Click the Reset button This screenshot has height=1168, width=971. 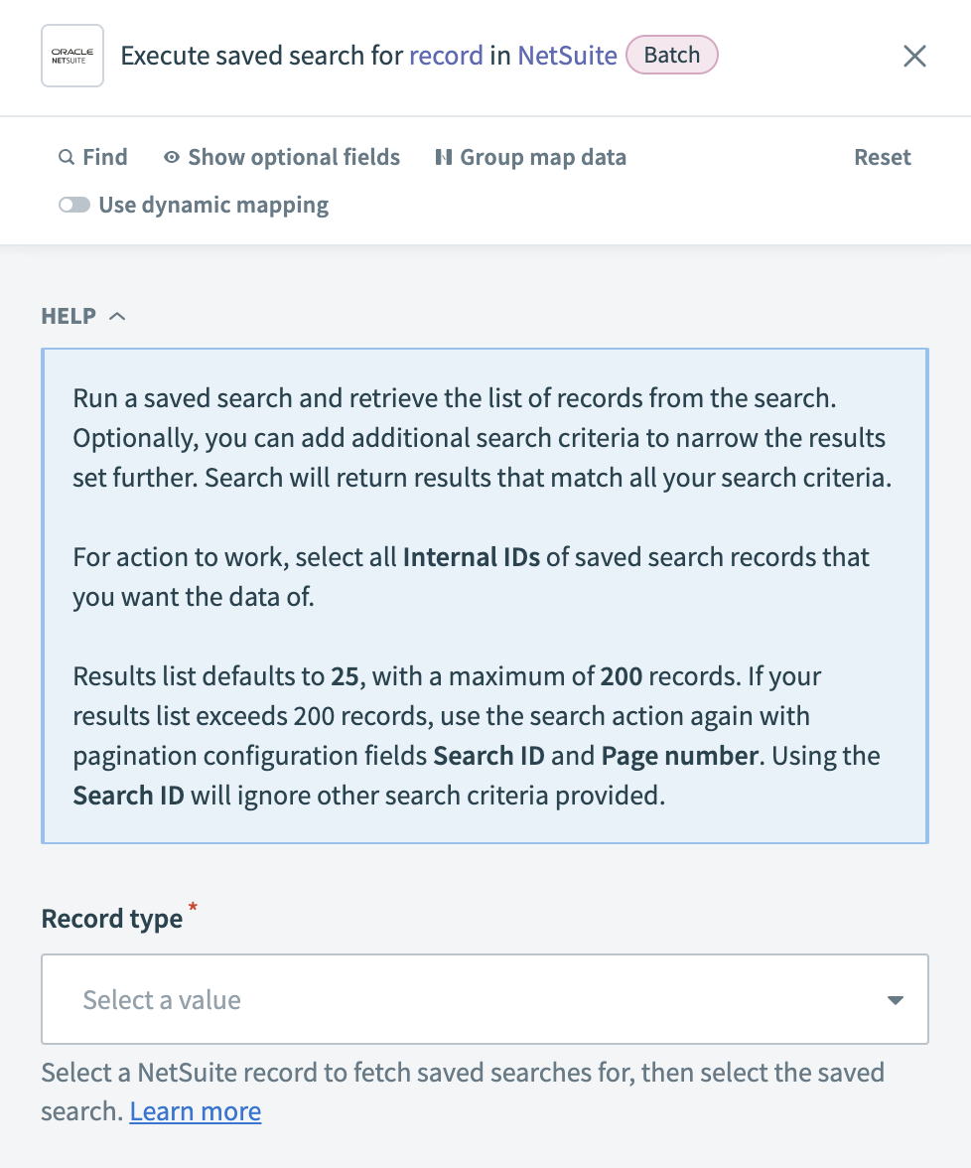pos(882,157)
